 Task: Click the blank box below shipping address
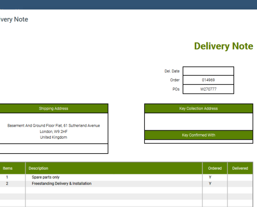point(54,149)
